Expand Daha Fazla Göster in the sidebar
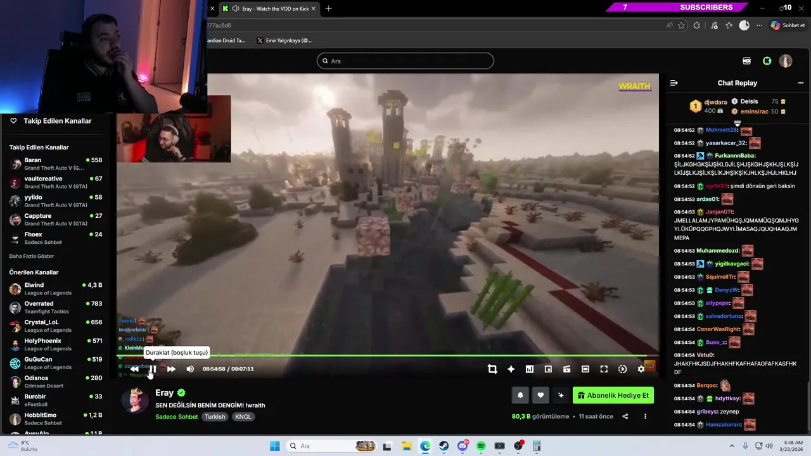The image size is (811, 456). point(32,256)
